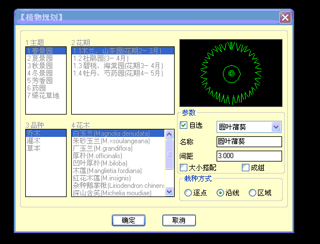The height and width of the screenshot is (244, 320).
Task: Click the 间距 input field showing 3.000
Action: (249, 156)
